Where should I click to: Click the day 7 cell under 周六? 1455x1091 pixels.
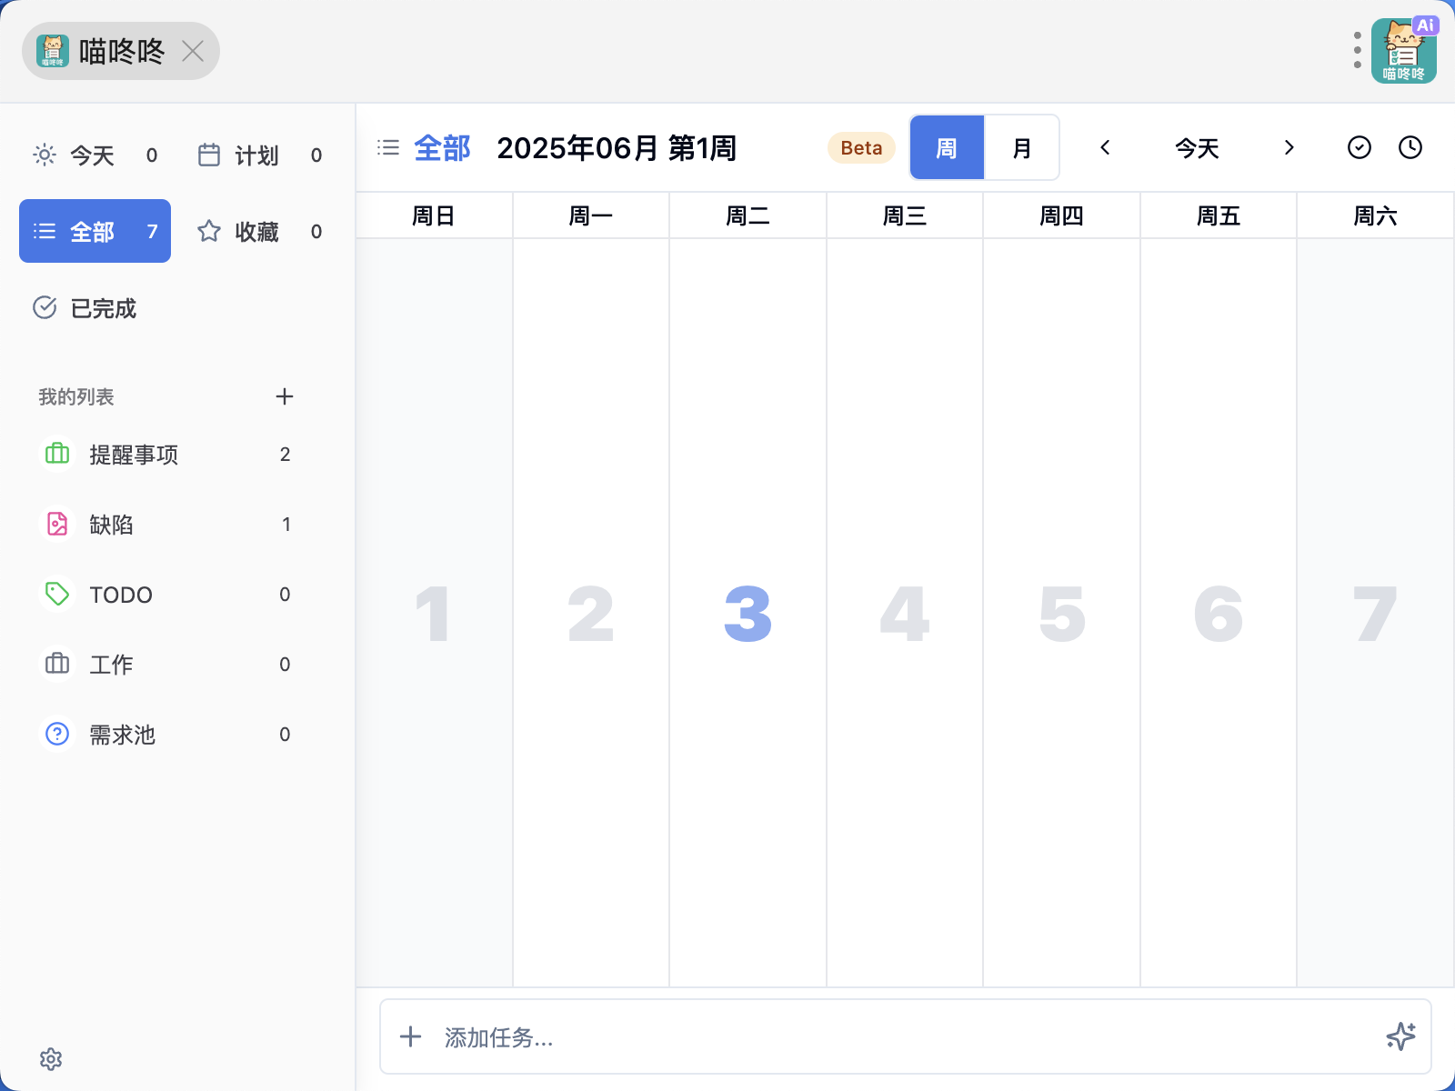point(1375,613)
